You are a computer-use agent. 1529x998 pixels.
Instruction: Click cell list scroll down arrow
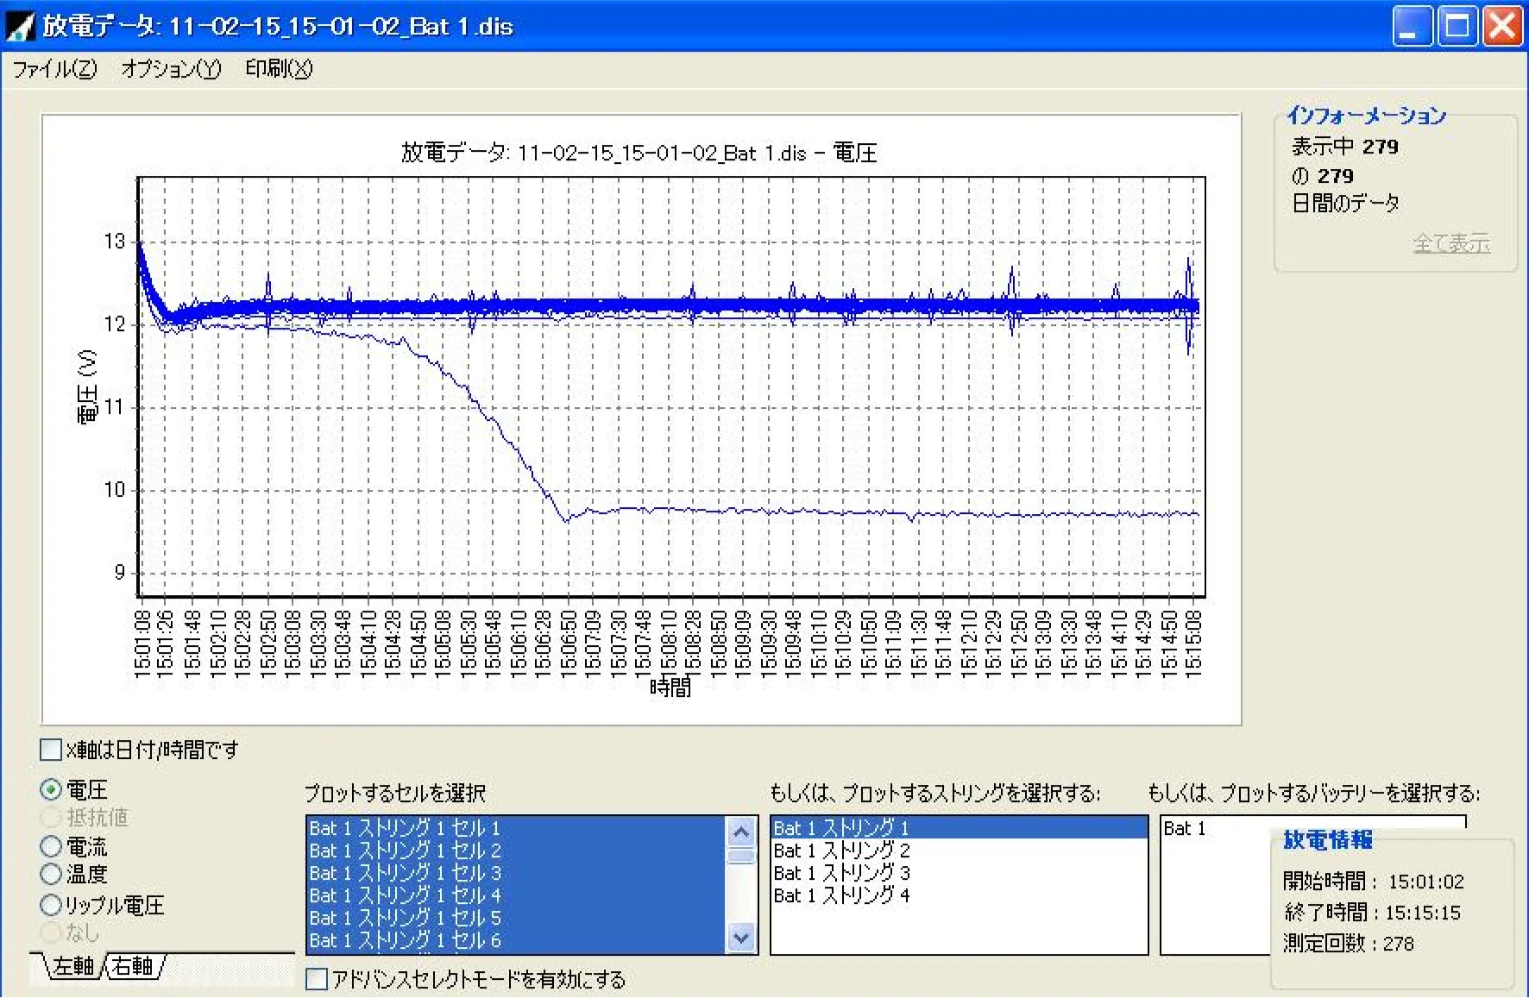pos(741,938)
